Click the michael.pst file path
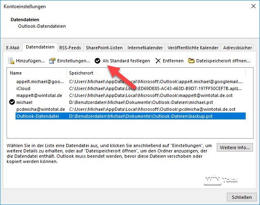 coord(141,102)
